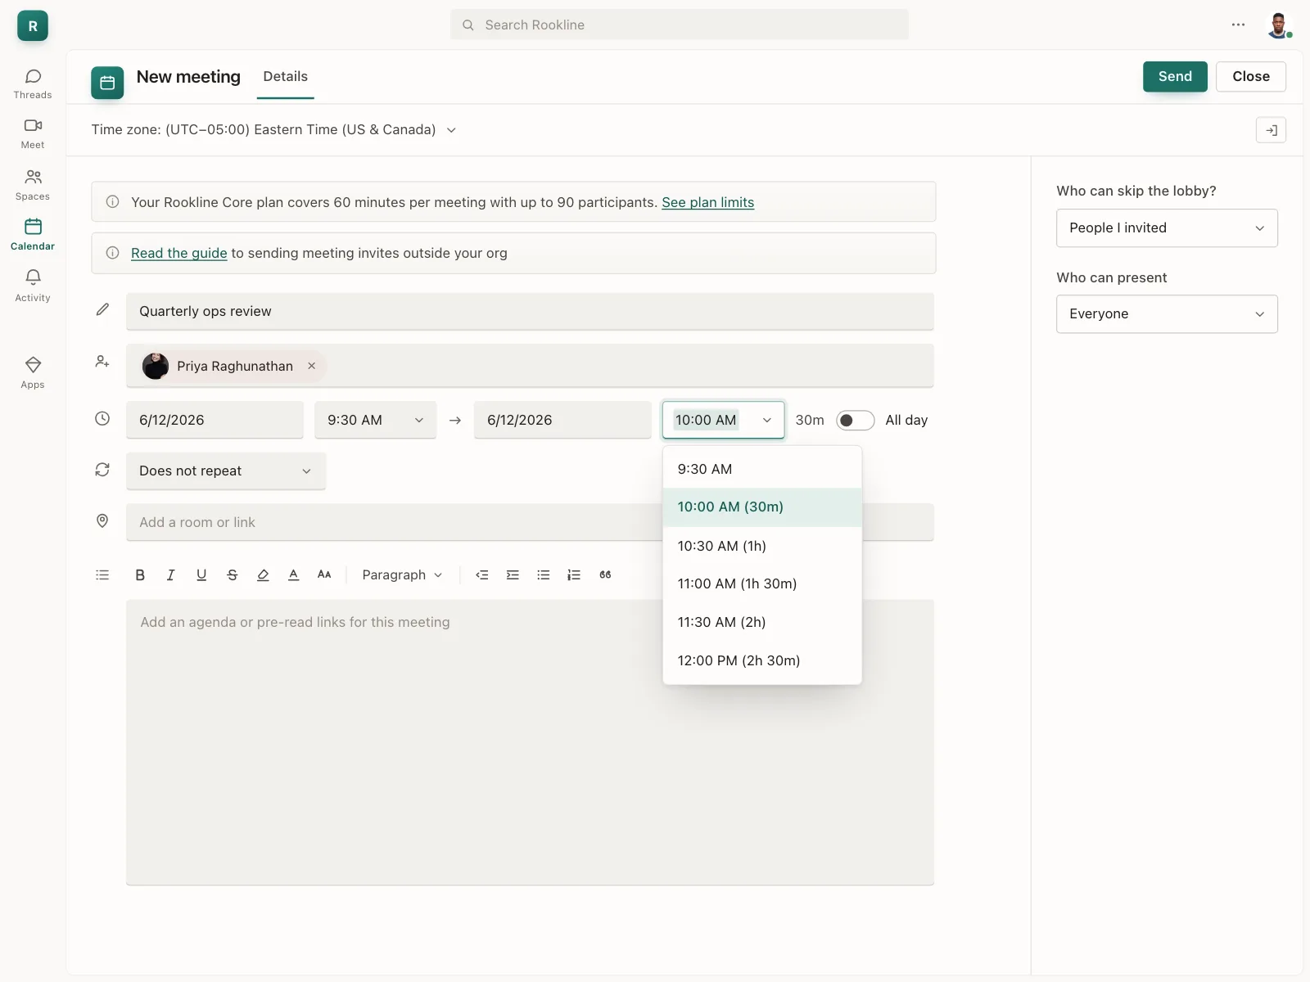Screen dimensions: 1310x982
Task: Open the user profile avatar
Action: (x=1279, y=25)
